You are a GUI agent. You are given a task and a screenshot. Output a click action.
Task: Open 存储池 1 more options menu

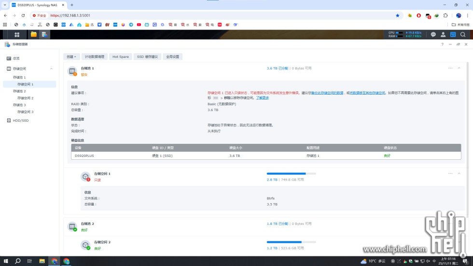click(x=450, y=68)
